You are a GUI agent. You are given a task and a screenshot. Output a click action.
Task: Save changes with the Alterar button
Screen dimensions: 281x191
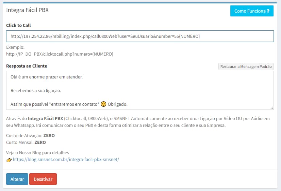[x=17, y=179]
